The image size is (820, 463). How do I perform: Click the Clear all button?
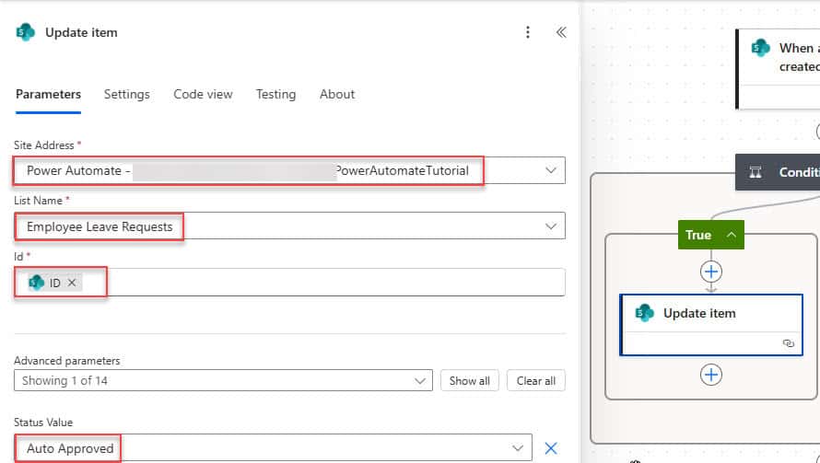pos(536,380)
